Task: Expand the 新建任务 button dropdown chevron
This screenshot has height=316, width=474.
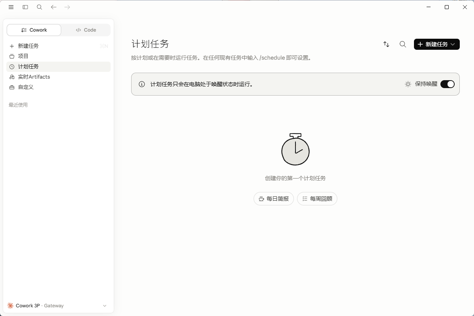Action: tap(453, 44)
